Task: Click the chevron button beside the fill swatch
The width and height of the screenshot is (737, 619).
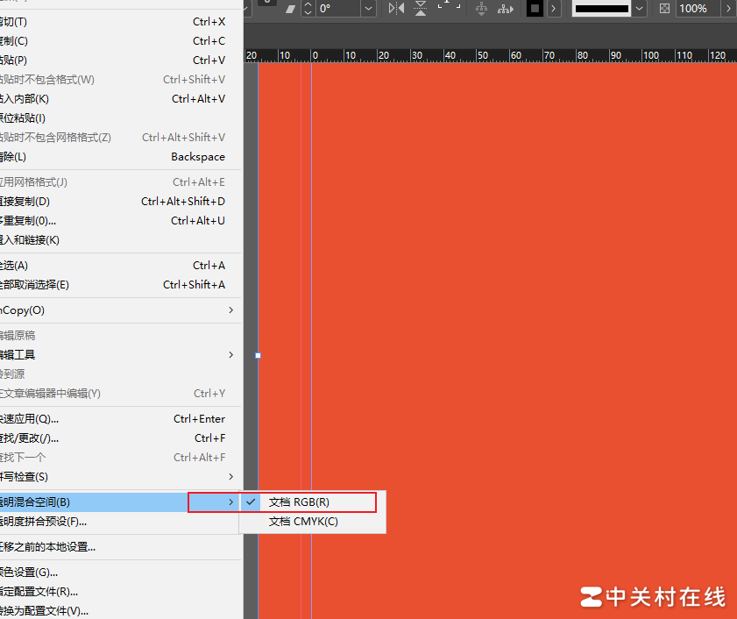Action: tap(553, 9)
